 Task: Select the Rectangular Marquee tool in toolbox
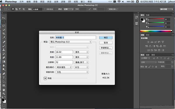click(x=4, y=22)
